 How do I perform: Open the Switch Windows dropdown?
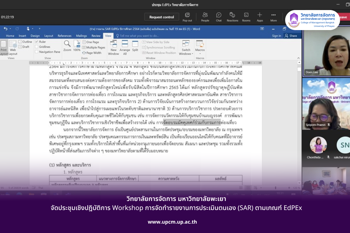[186, 48]
